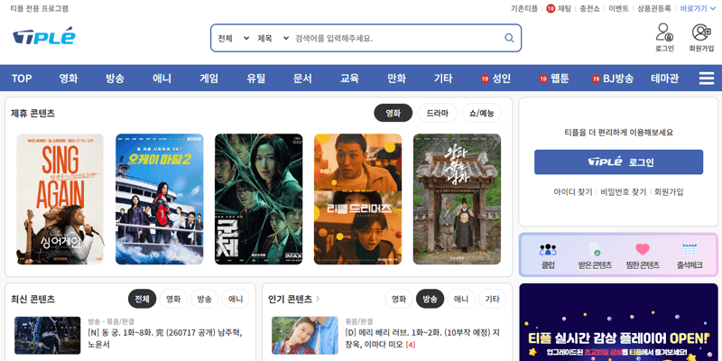Open the 동 궁 listing thumbnail
Viewport: 722px width, 361px height.
48,335
